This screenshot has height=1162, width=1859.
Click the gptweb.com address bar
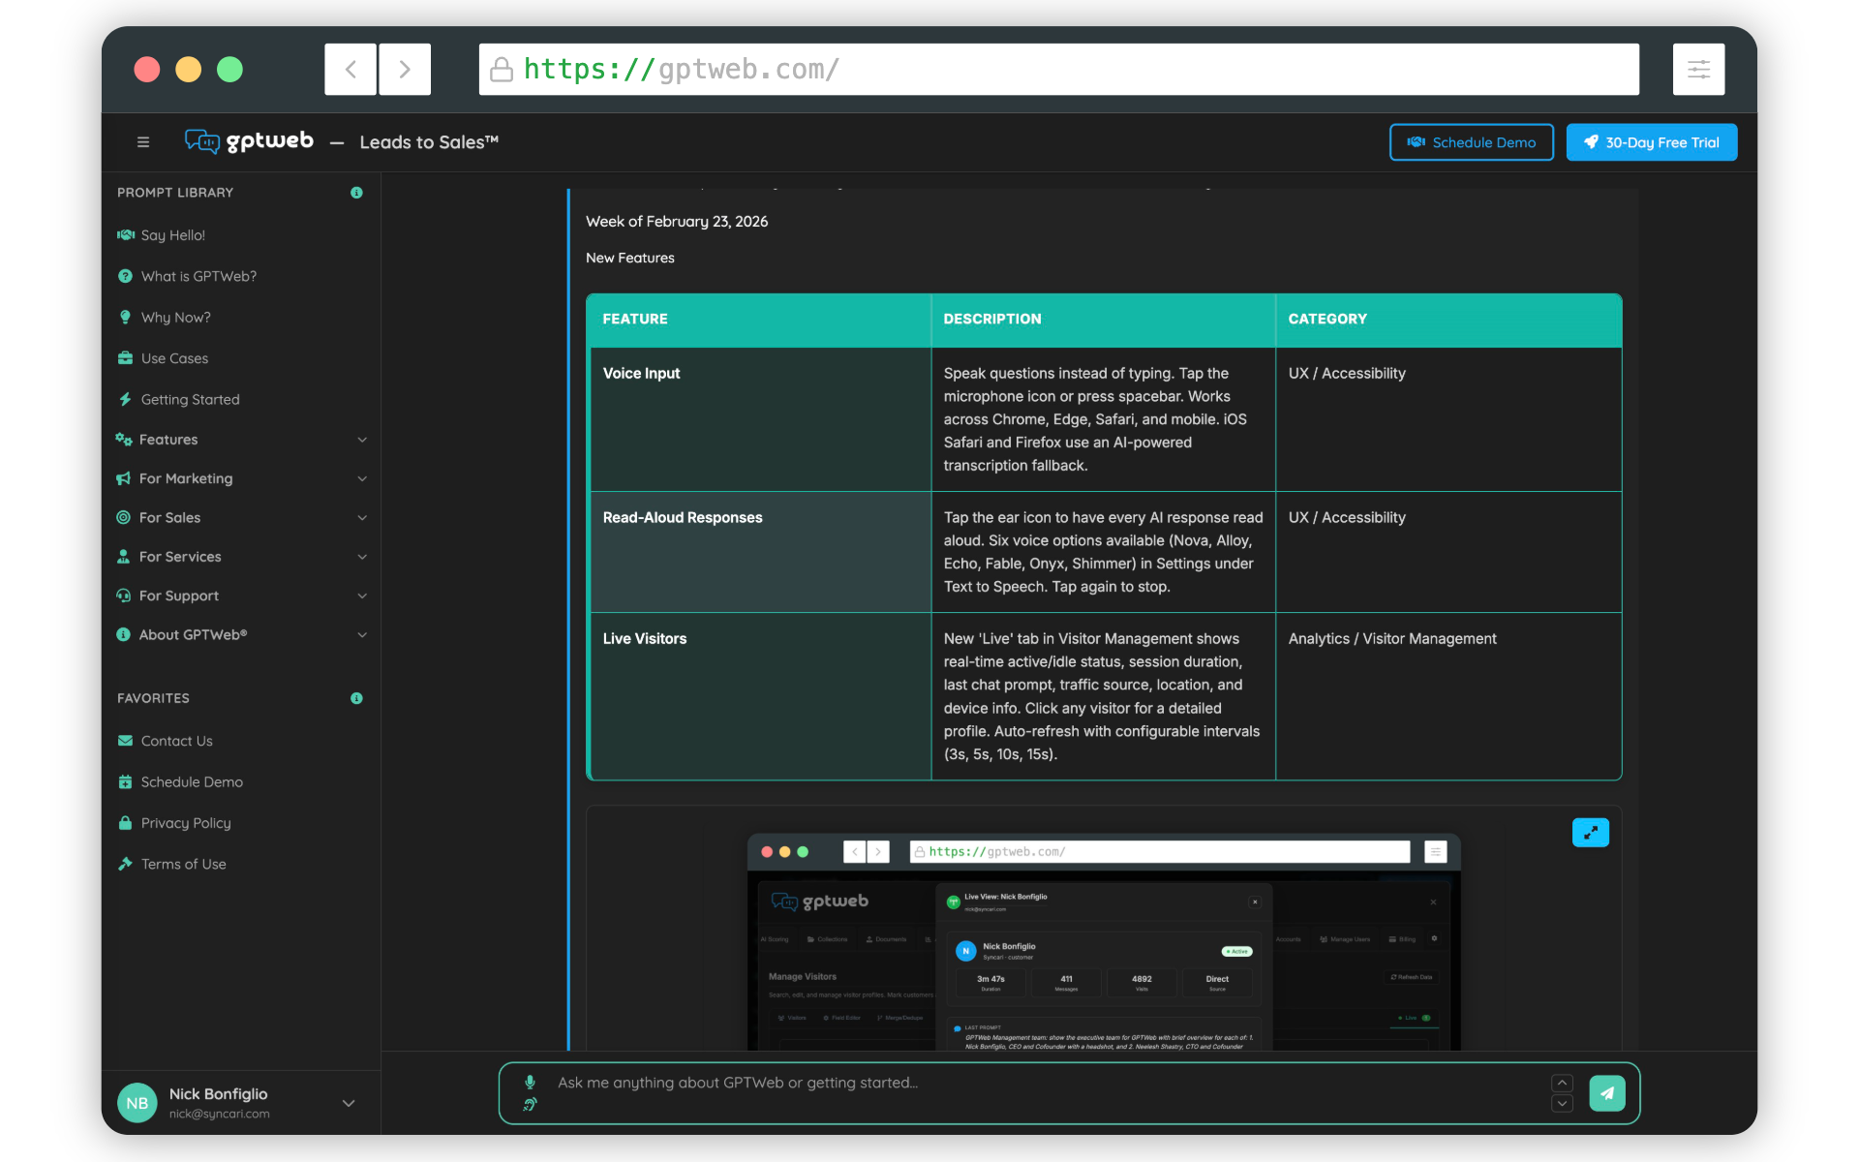coord(1059,69)
